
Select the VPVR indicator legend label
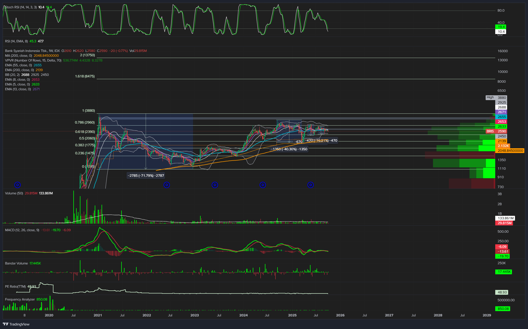[x=33, y=61]
